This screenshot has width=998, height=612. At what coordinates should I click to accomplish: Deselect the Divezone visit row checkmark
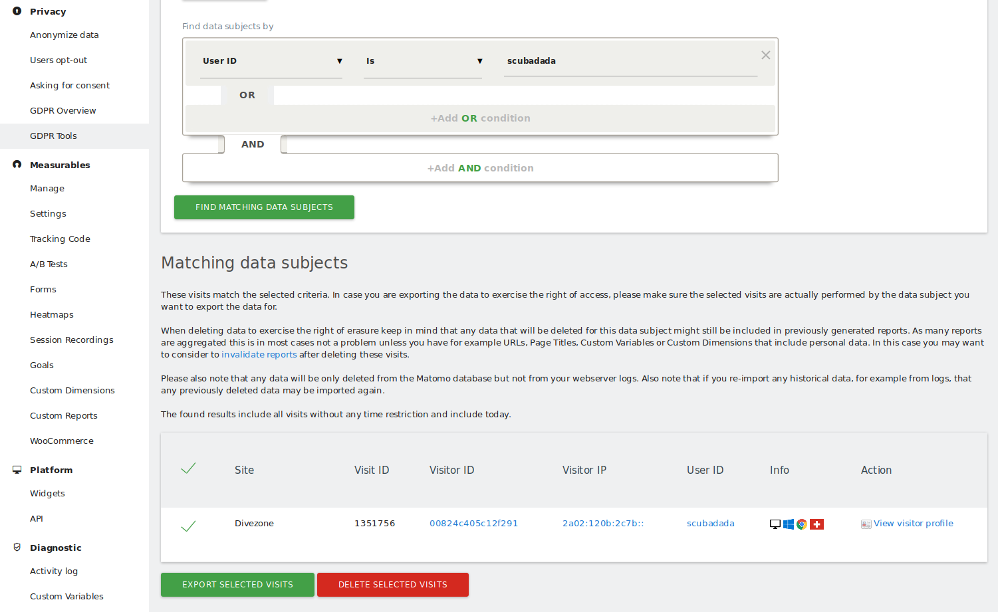[x=188, y=525]
